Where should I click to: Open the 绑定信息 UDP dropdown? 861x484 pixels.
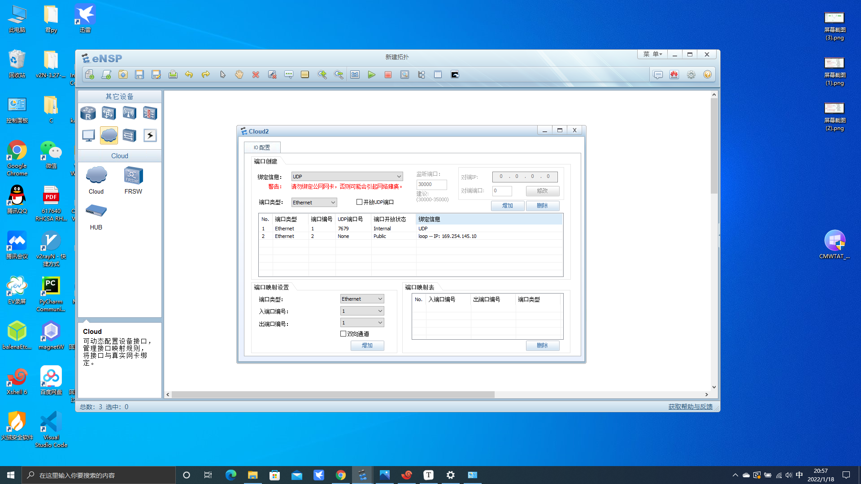pyautogui.click(x=347, y=177)
